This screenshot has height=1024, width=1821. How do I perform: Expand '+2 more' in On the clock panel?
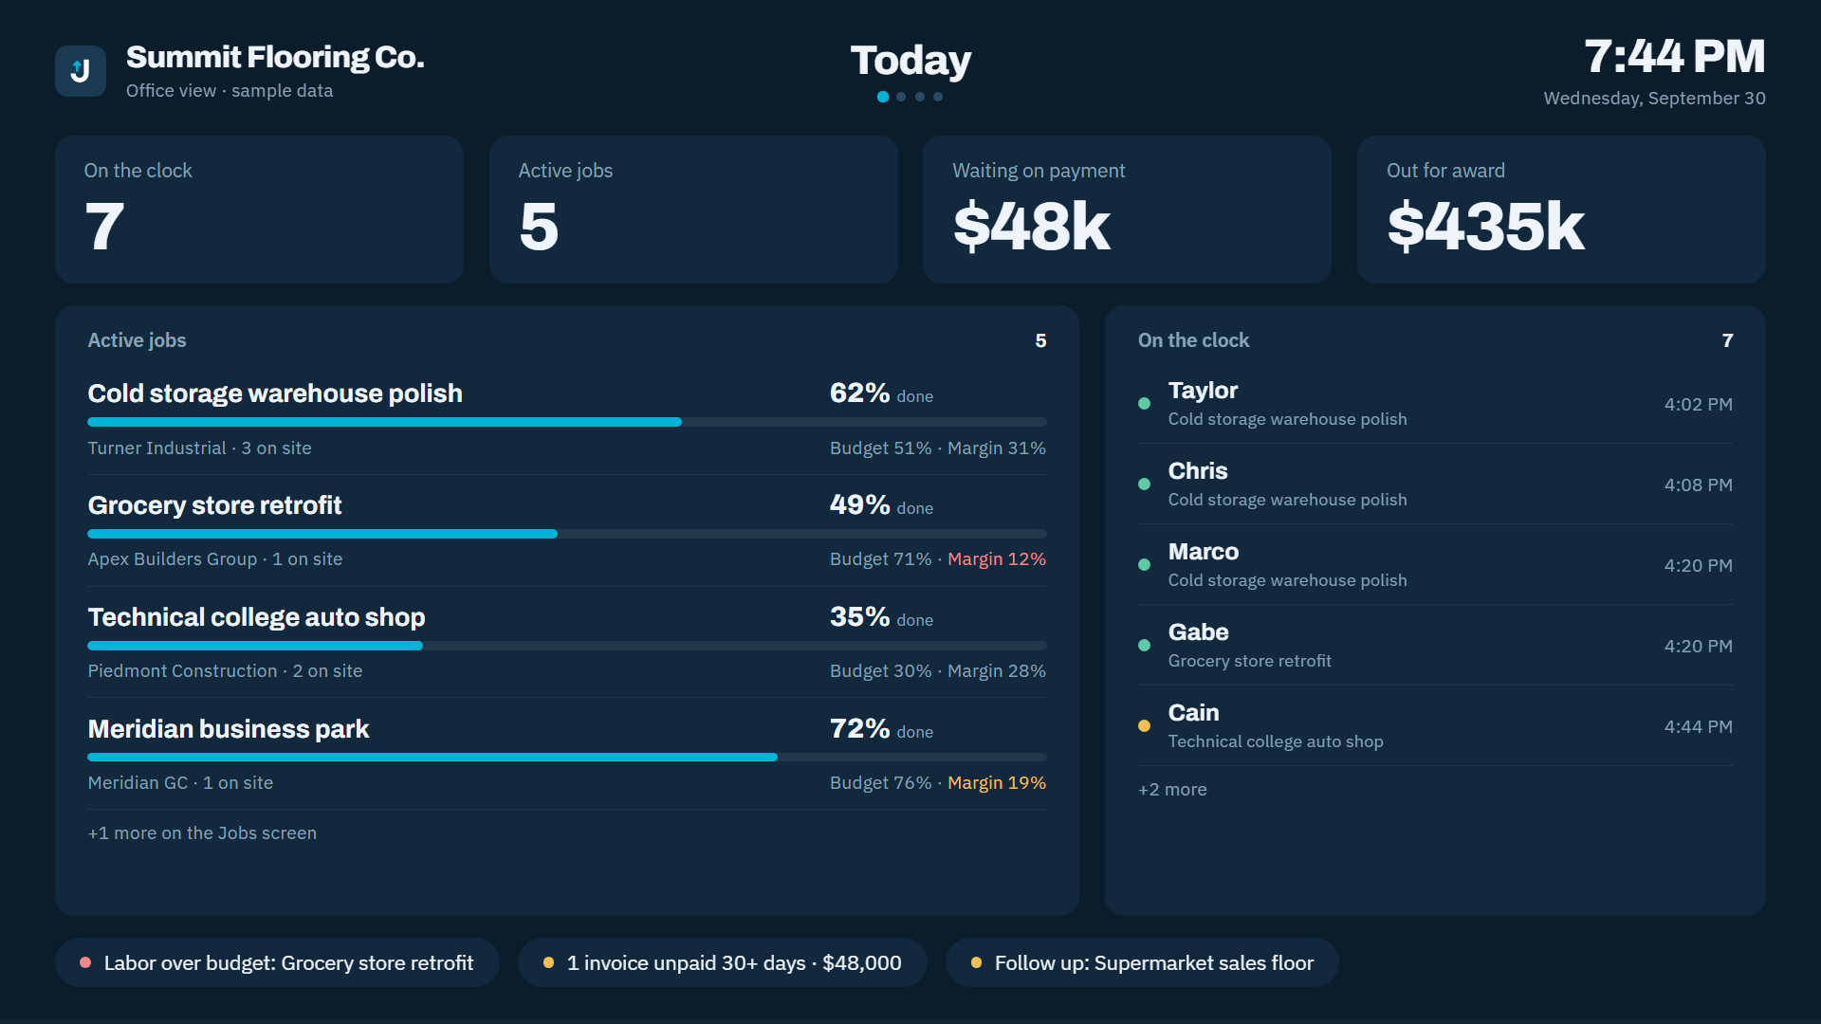pyautogui.click(x=1172, y=790)
